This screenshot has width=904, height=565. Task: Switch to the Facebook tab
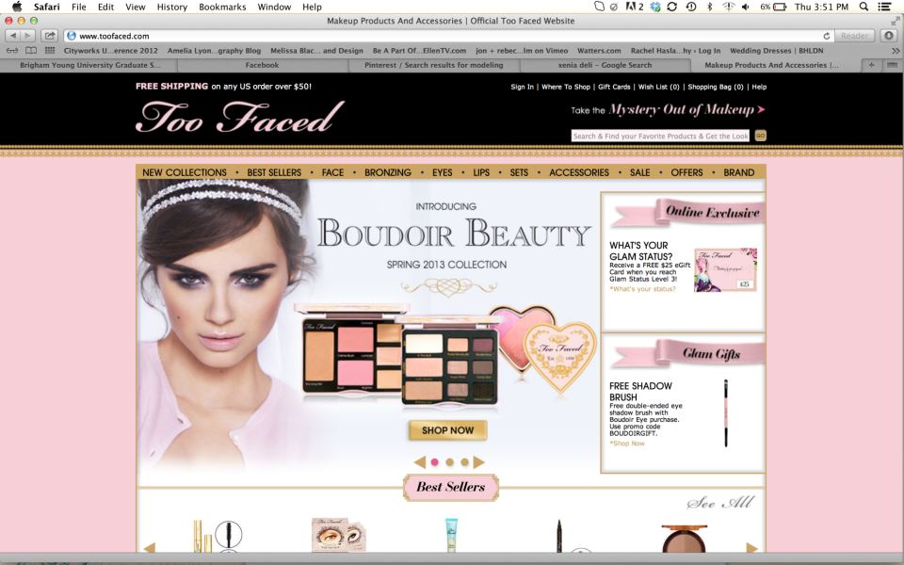coord(262,65)
